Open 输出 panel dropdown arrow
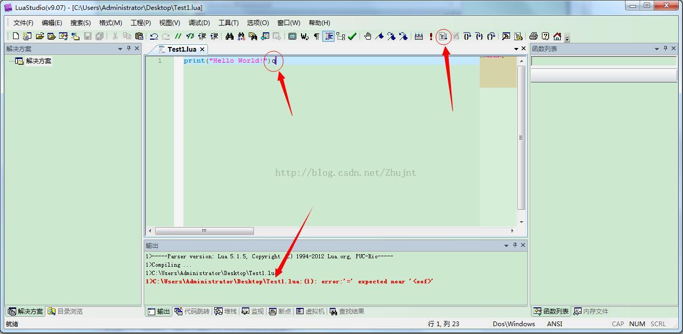 coord(506,245)
